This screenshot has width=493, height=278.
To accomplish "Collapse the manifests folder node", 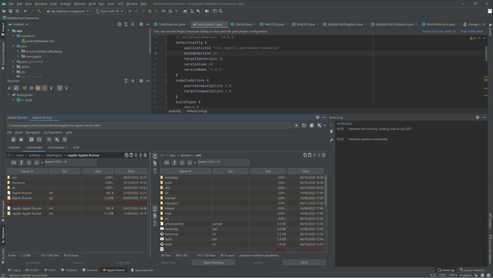I will coord(13,36).
